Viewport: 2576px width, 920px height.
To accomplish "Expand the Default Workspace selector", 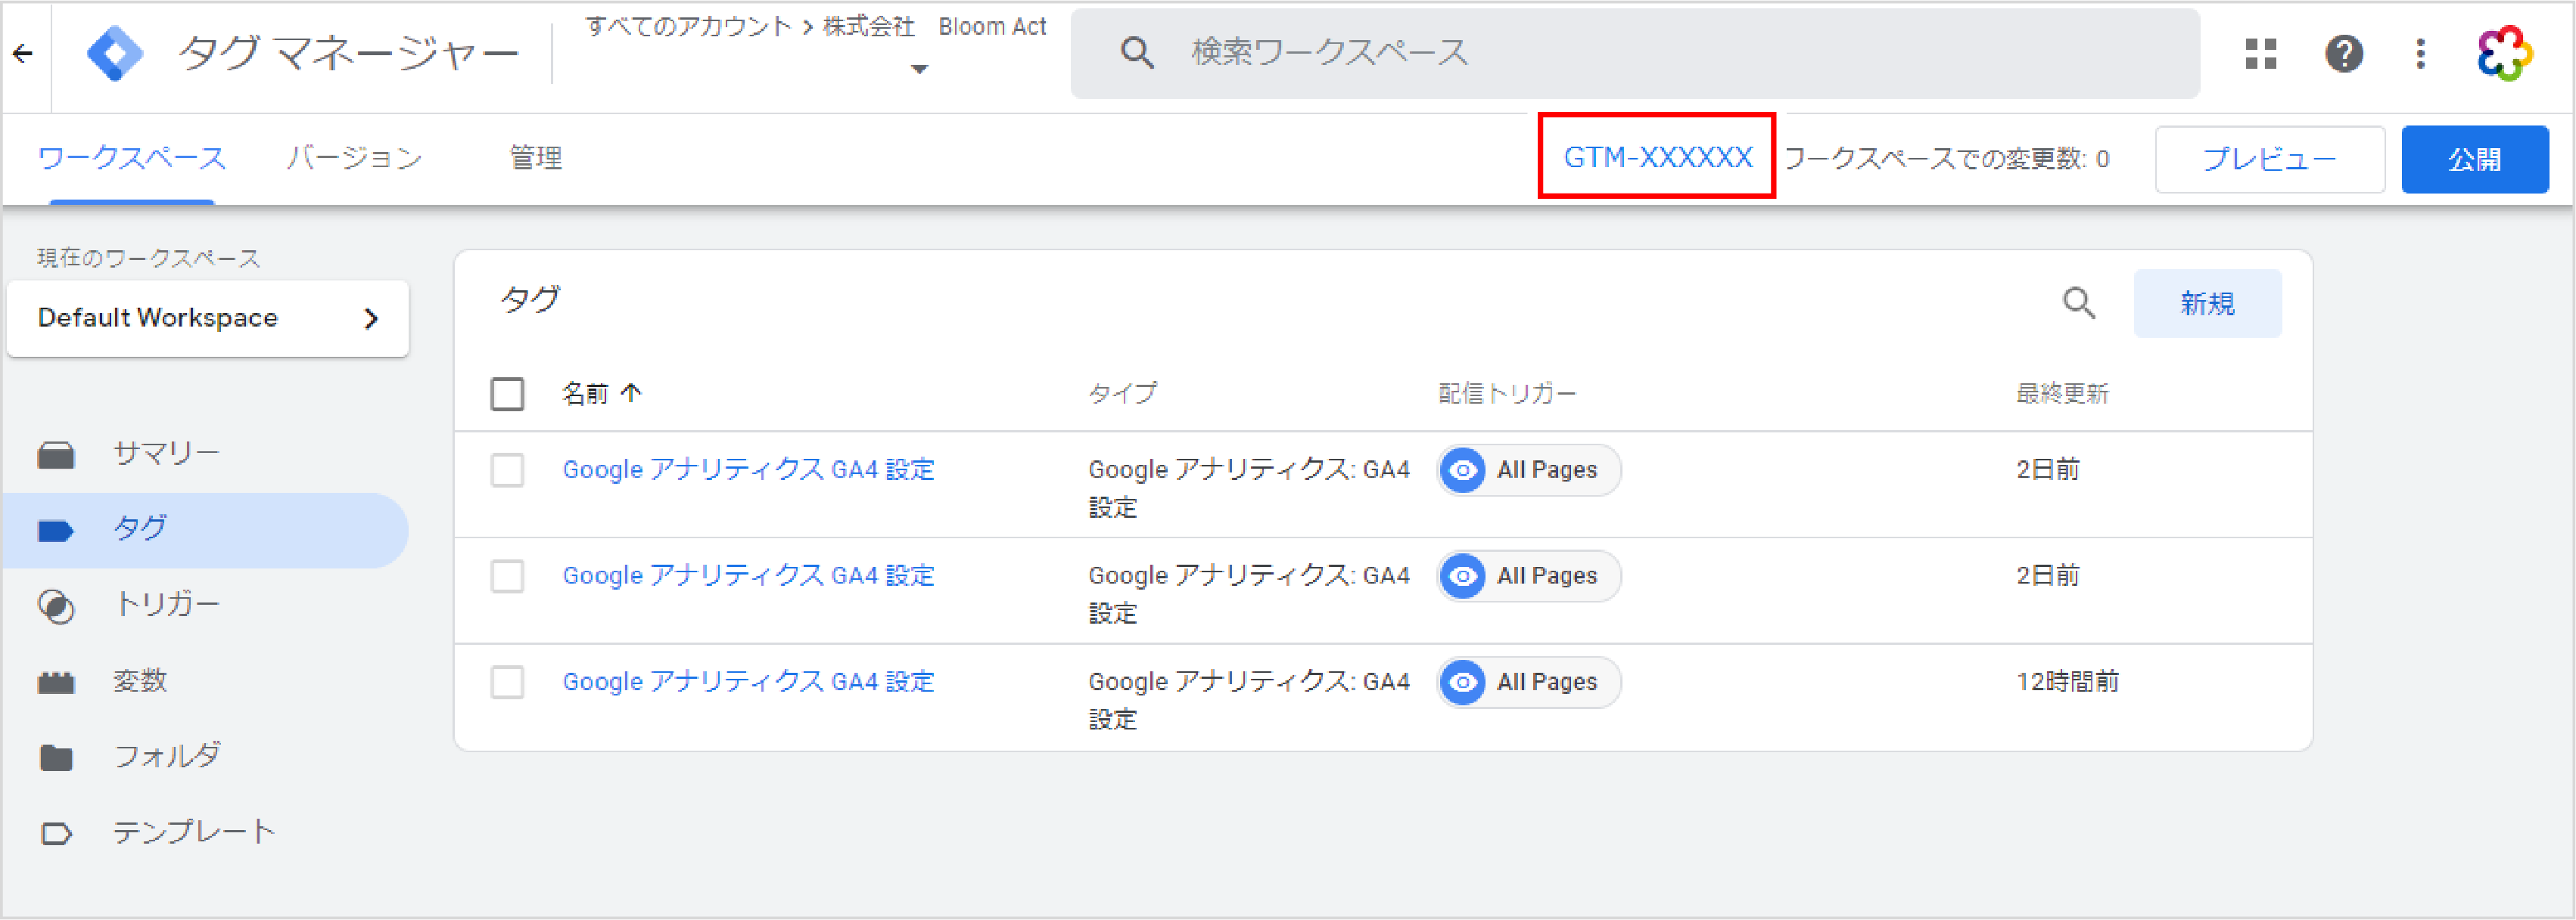I will pos(207,319).
